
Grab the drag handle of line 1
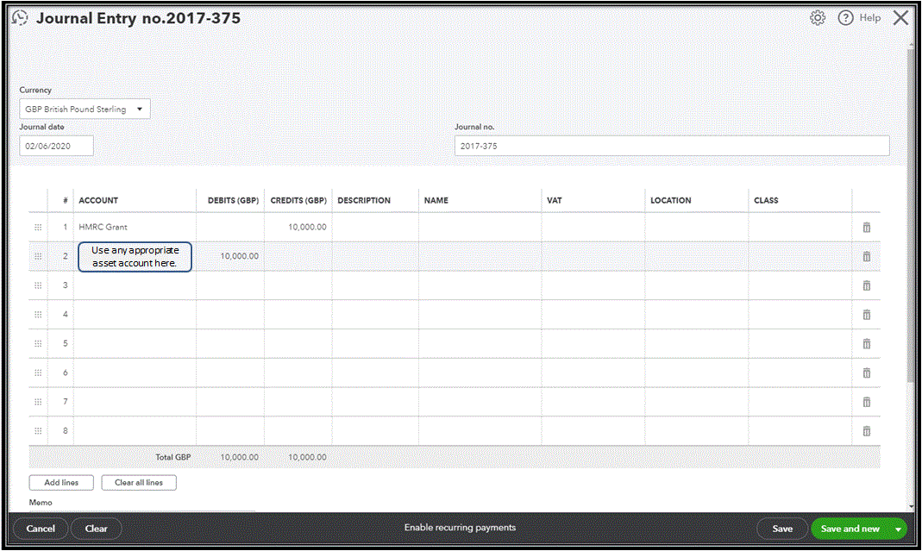click(x=38, y=227)
